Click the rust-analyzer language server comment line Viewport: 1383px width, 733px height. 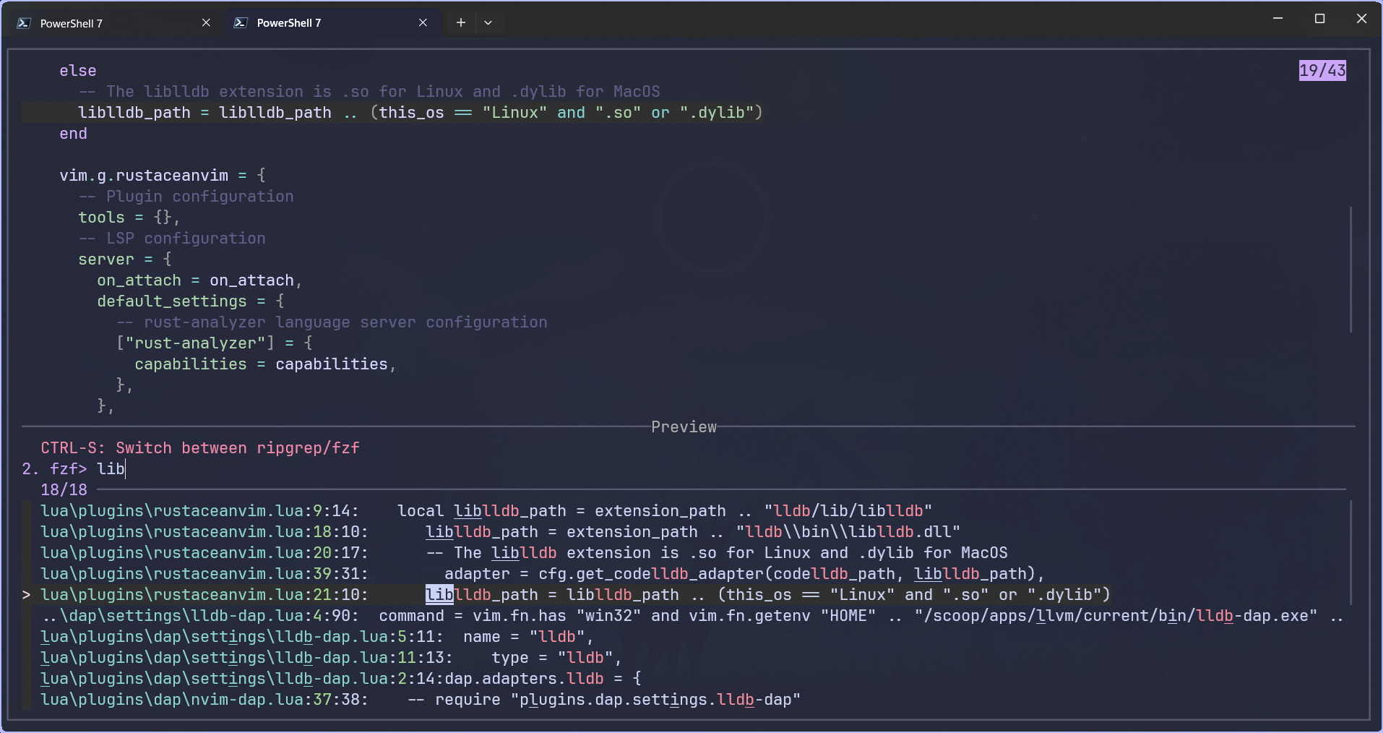click(x=332, y=322)
